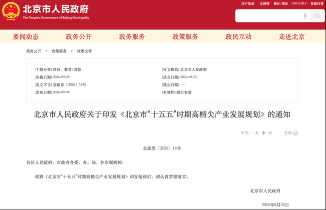326x210 pixels.
Task: Open the 政民互动 navigation tab
Action: (x=239, y=36)
